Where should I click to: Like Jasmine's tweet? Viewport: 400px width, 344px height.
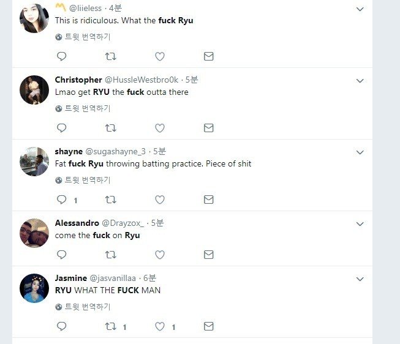click(x=160, y=327)
